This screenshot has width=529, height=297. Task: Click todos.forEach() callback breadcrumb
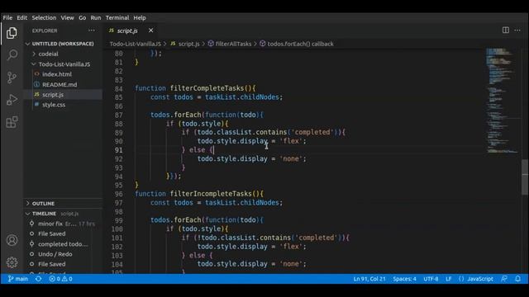300,44
